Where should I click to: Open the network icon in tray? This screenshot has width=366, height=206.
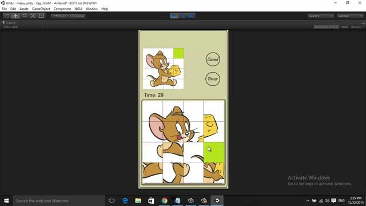pos(321,201)
